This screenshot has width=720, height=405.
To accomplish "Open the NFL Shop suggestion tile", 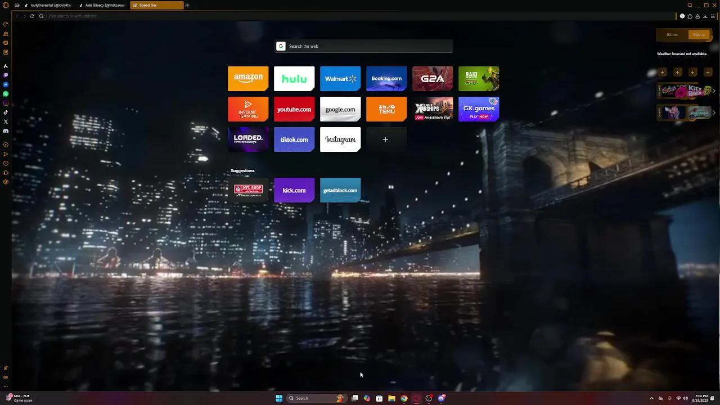I will pos(248,190).
